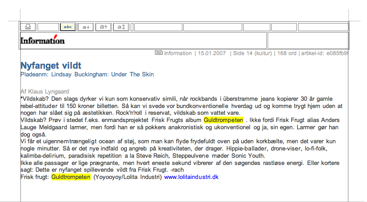Click the line starting Vi får et uigennemtrængeligt ocean
367x202 pixels.
178,141
